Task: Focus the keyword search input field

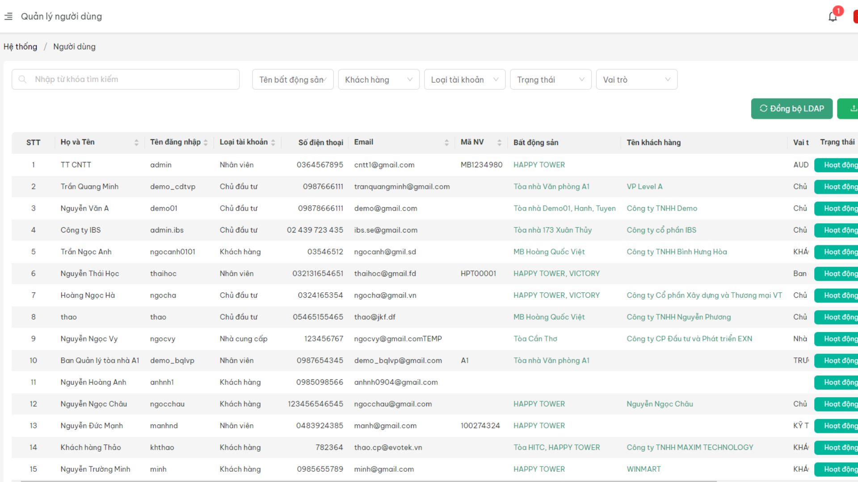Action: pos(126,79)
